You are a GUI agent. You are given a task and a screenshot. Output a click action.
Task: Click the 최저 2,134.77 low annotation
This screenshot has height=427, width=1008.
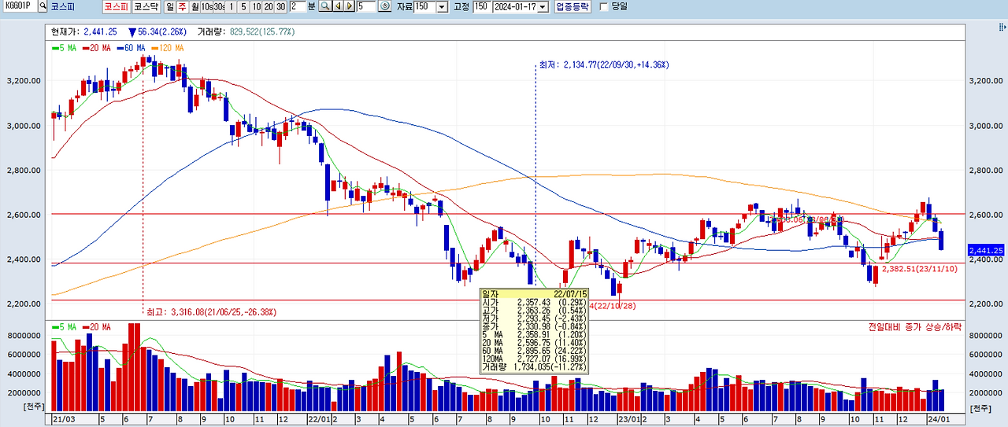coord(604,64)
